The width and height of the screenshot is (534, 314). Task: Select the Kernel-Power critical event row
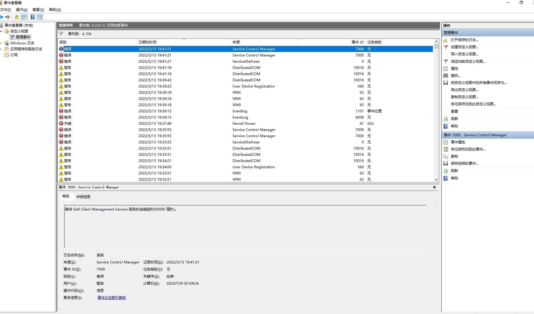[x=245, y=124]
